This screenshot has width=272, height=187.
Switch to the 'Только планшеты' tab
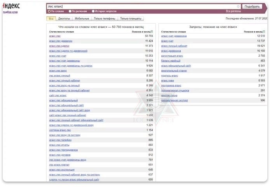click(131, 19)
